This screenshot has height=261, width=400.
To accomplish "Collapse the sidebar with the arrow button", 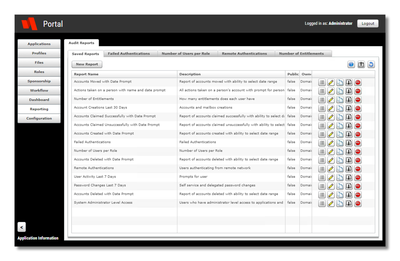I will pos(21,227).
